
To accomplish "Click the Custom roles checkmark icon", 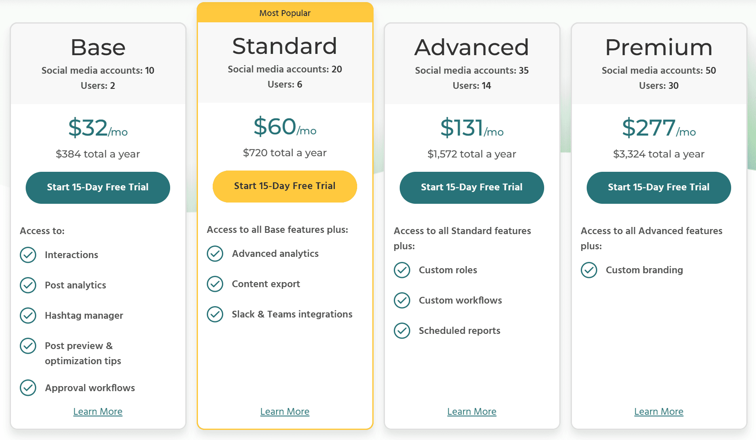I will [x=402, y=270].
